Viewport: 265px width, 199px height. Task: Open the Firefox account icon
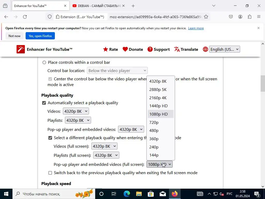pyautogui.click(x=240, y=17)
